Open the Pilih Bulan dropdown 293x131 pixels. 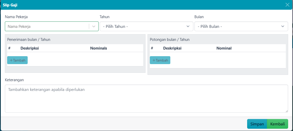241,26
